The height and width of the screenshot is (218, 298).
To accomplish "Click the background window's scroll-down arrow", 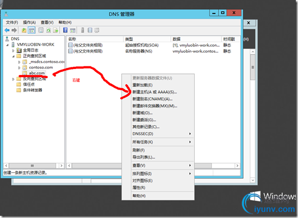I will coord(252,180).
